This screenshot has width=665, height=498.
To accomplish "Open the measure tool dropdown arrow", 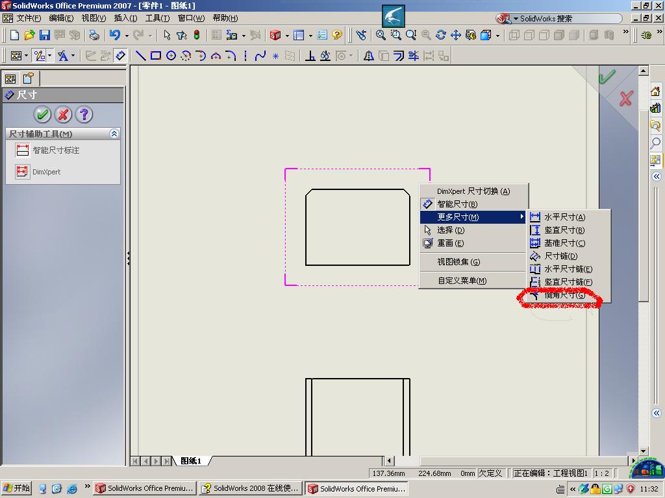I will click(244, 36).
